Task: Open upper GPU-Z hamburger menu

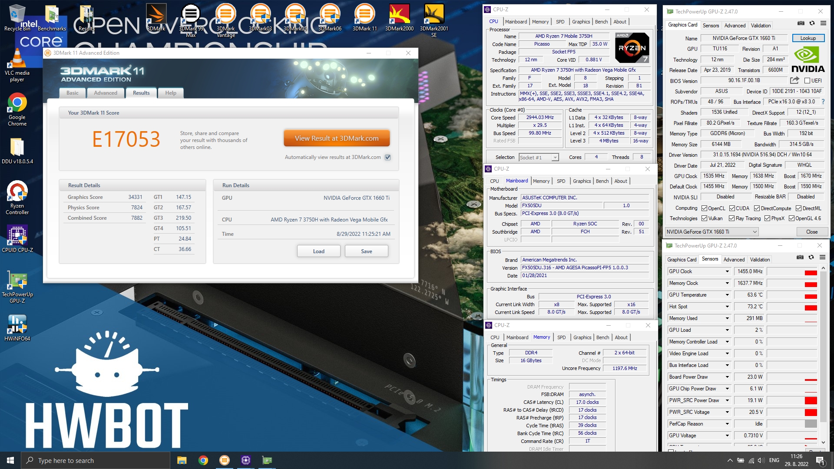Action: 823,23
